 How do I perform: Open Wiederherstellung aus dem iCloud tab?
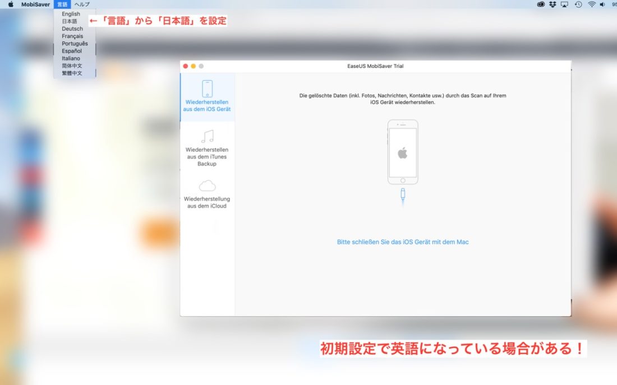pos(207,202)
